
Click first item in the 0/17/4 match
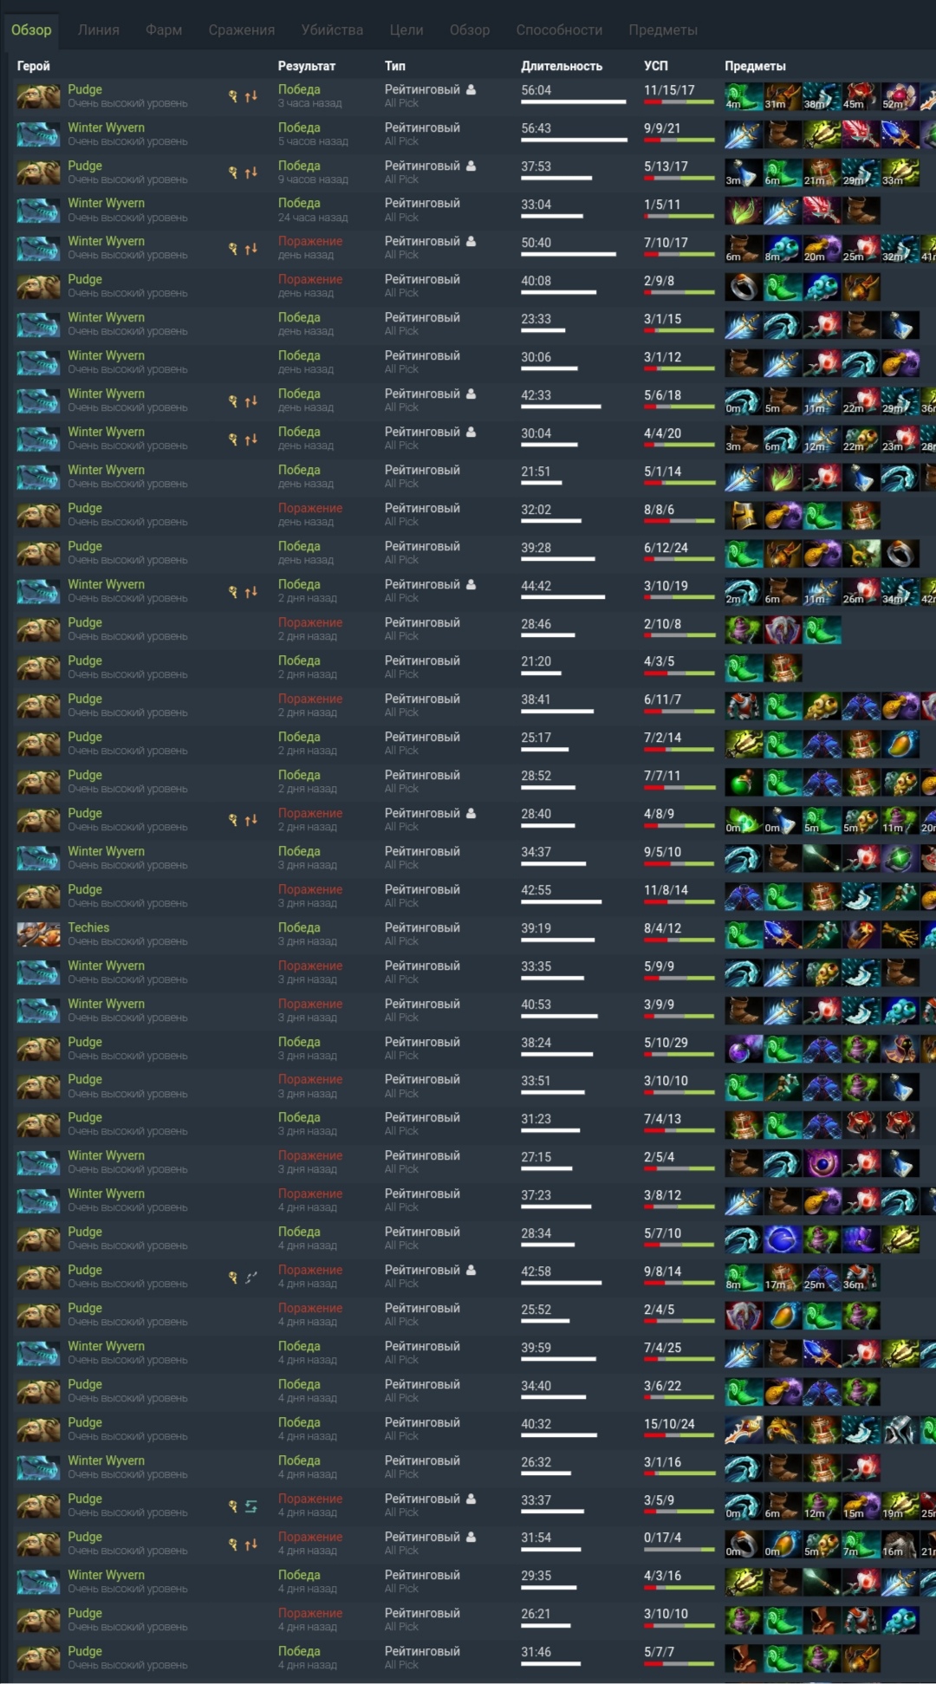pos(744,1544)
